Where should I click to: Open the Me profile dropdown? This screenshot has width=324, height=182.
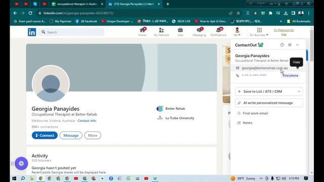coord(237,32)
